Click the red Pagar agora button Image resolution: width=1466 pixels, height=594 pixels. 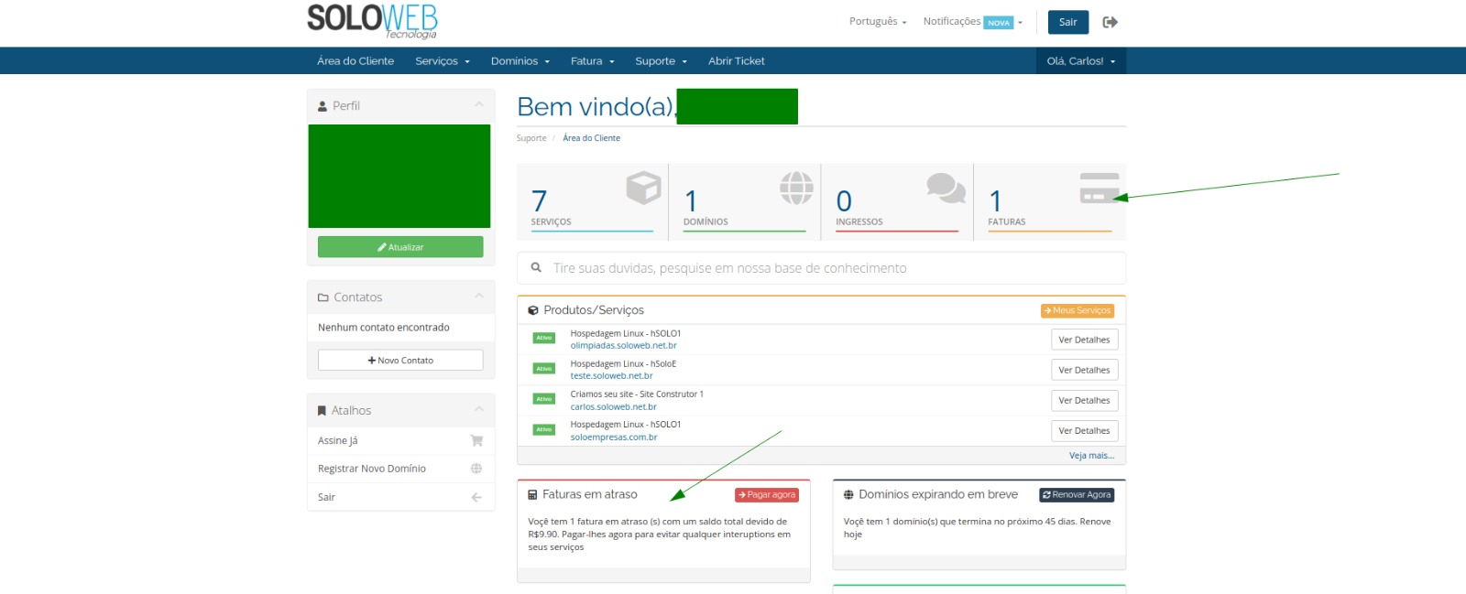point(767,495)
